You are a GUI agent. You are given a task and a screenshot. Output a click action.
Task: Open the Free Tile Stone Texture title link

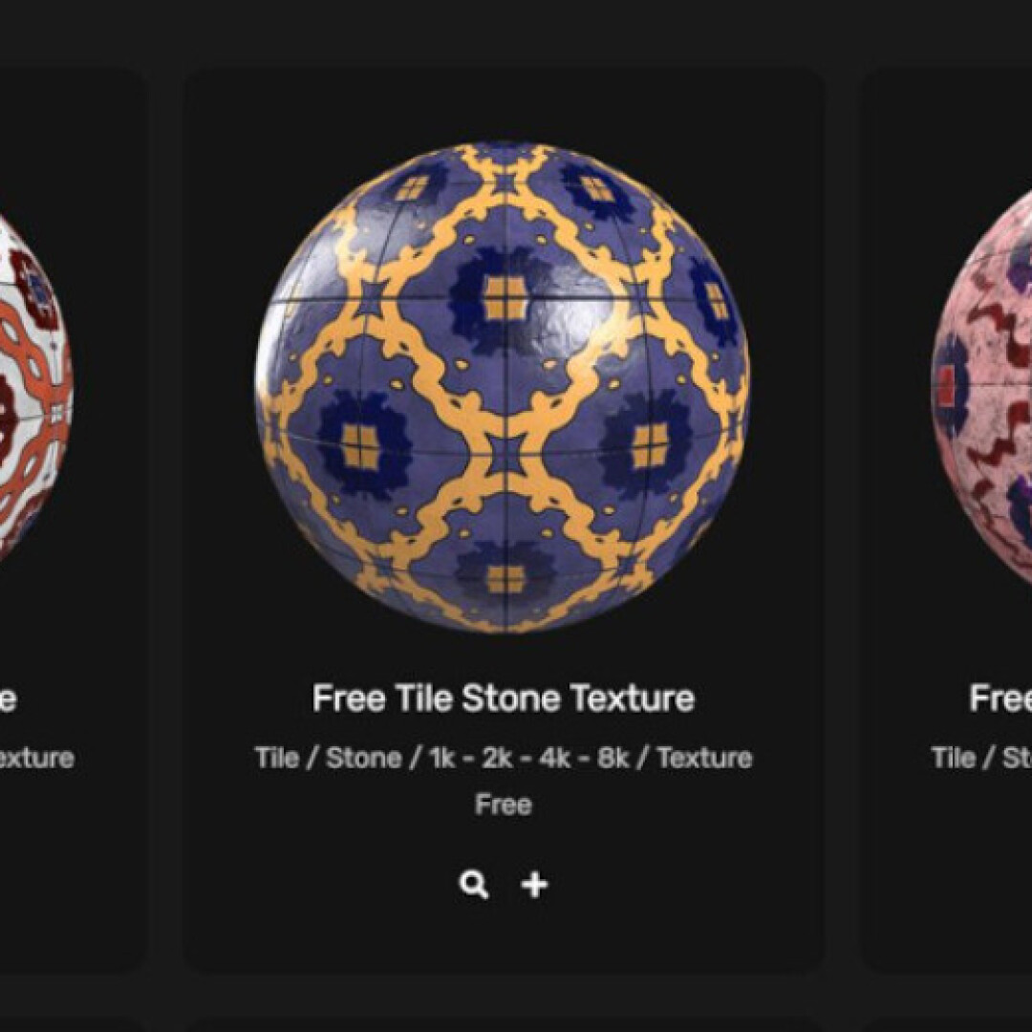504,698
